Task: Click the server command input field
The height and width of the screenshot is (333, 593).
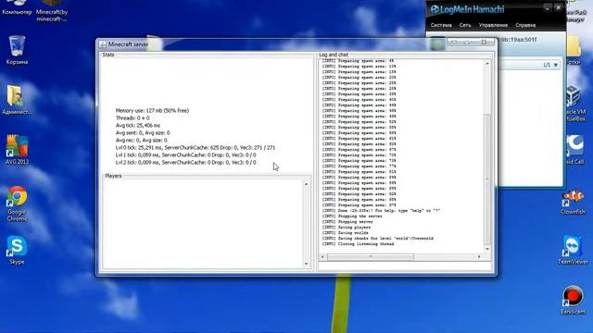Action: [x=405, y=266]
